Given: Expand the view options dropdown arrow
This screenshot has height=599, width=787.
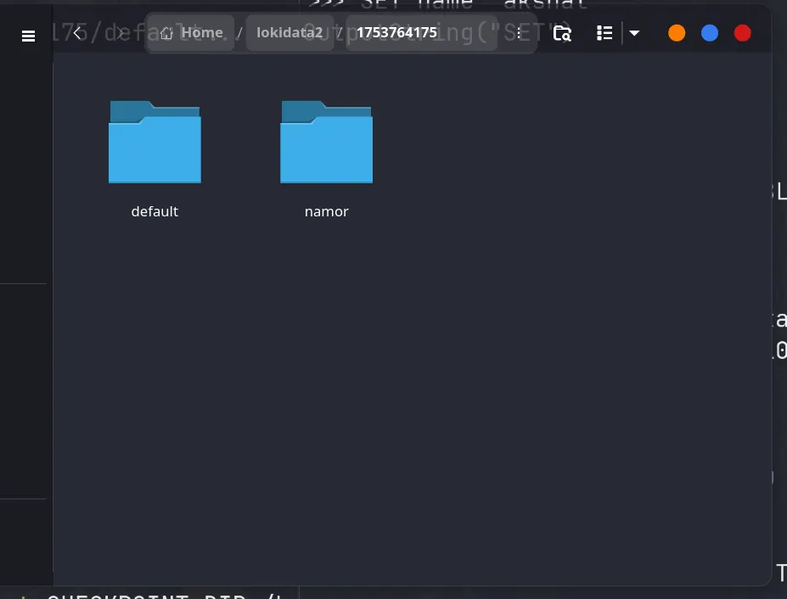Looking at the screenshot, I should click(x=634, y=33).
